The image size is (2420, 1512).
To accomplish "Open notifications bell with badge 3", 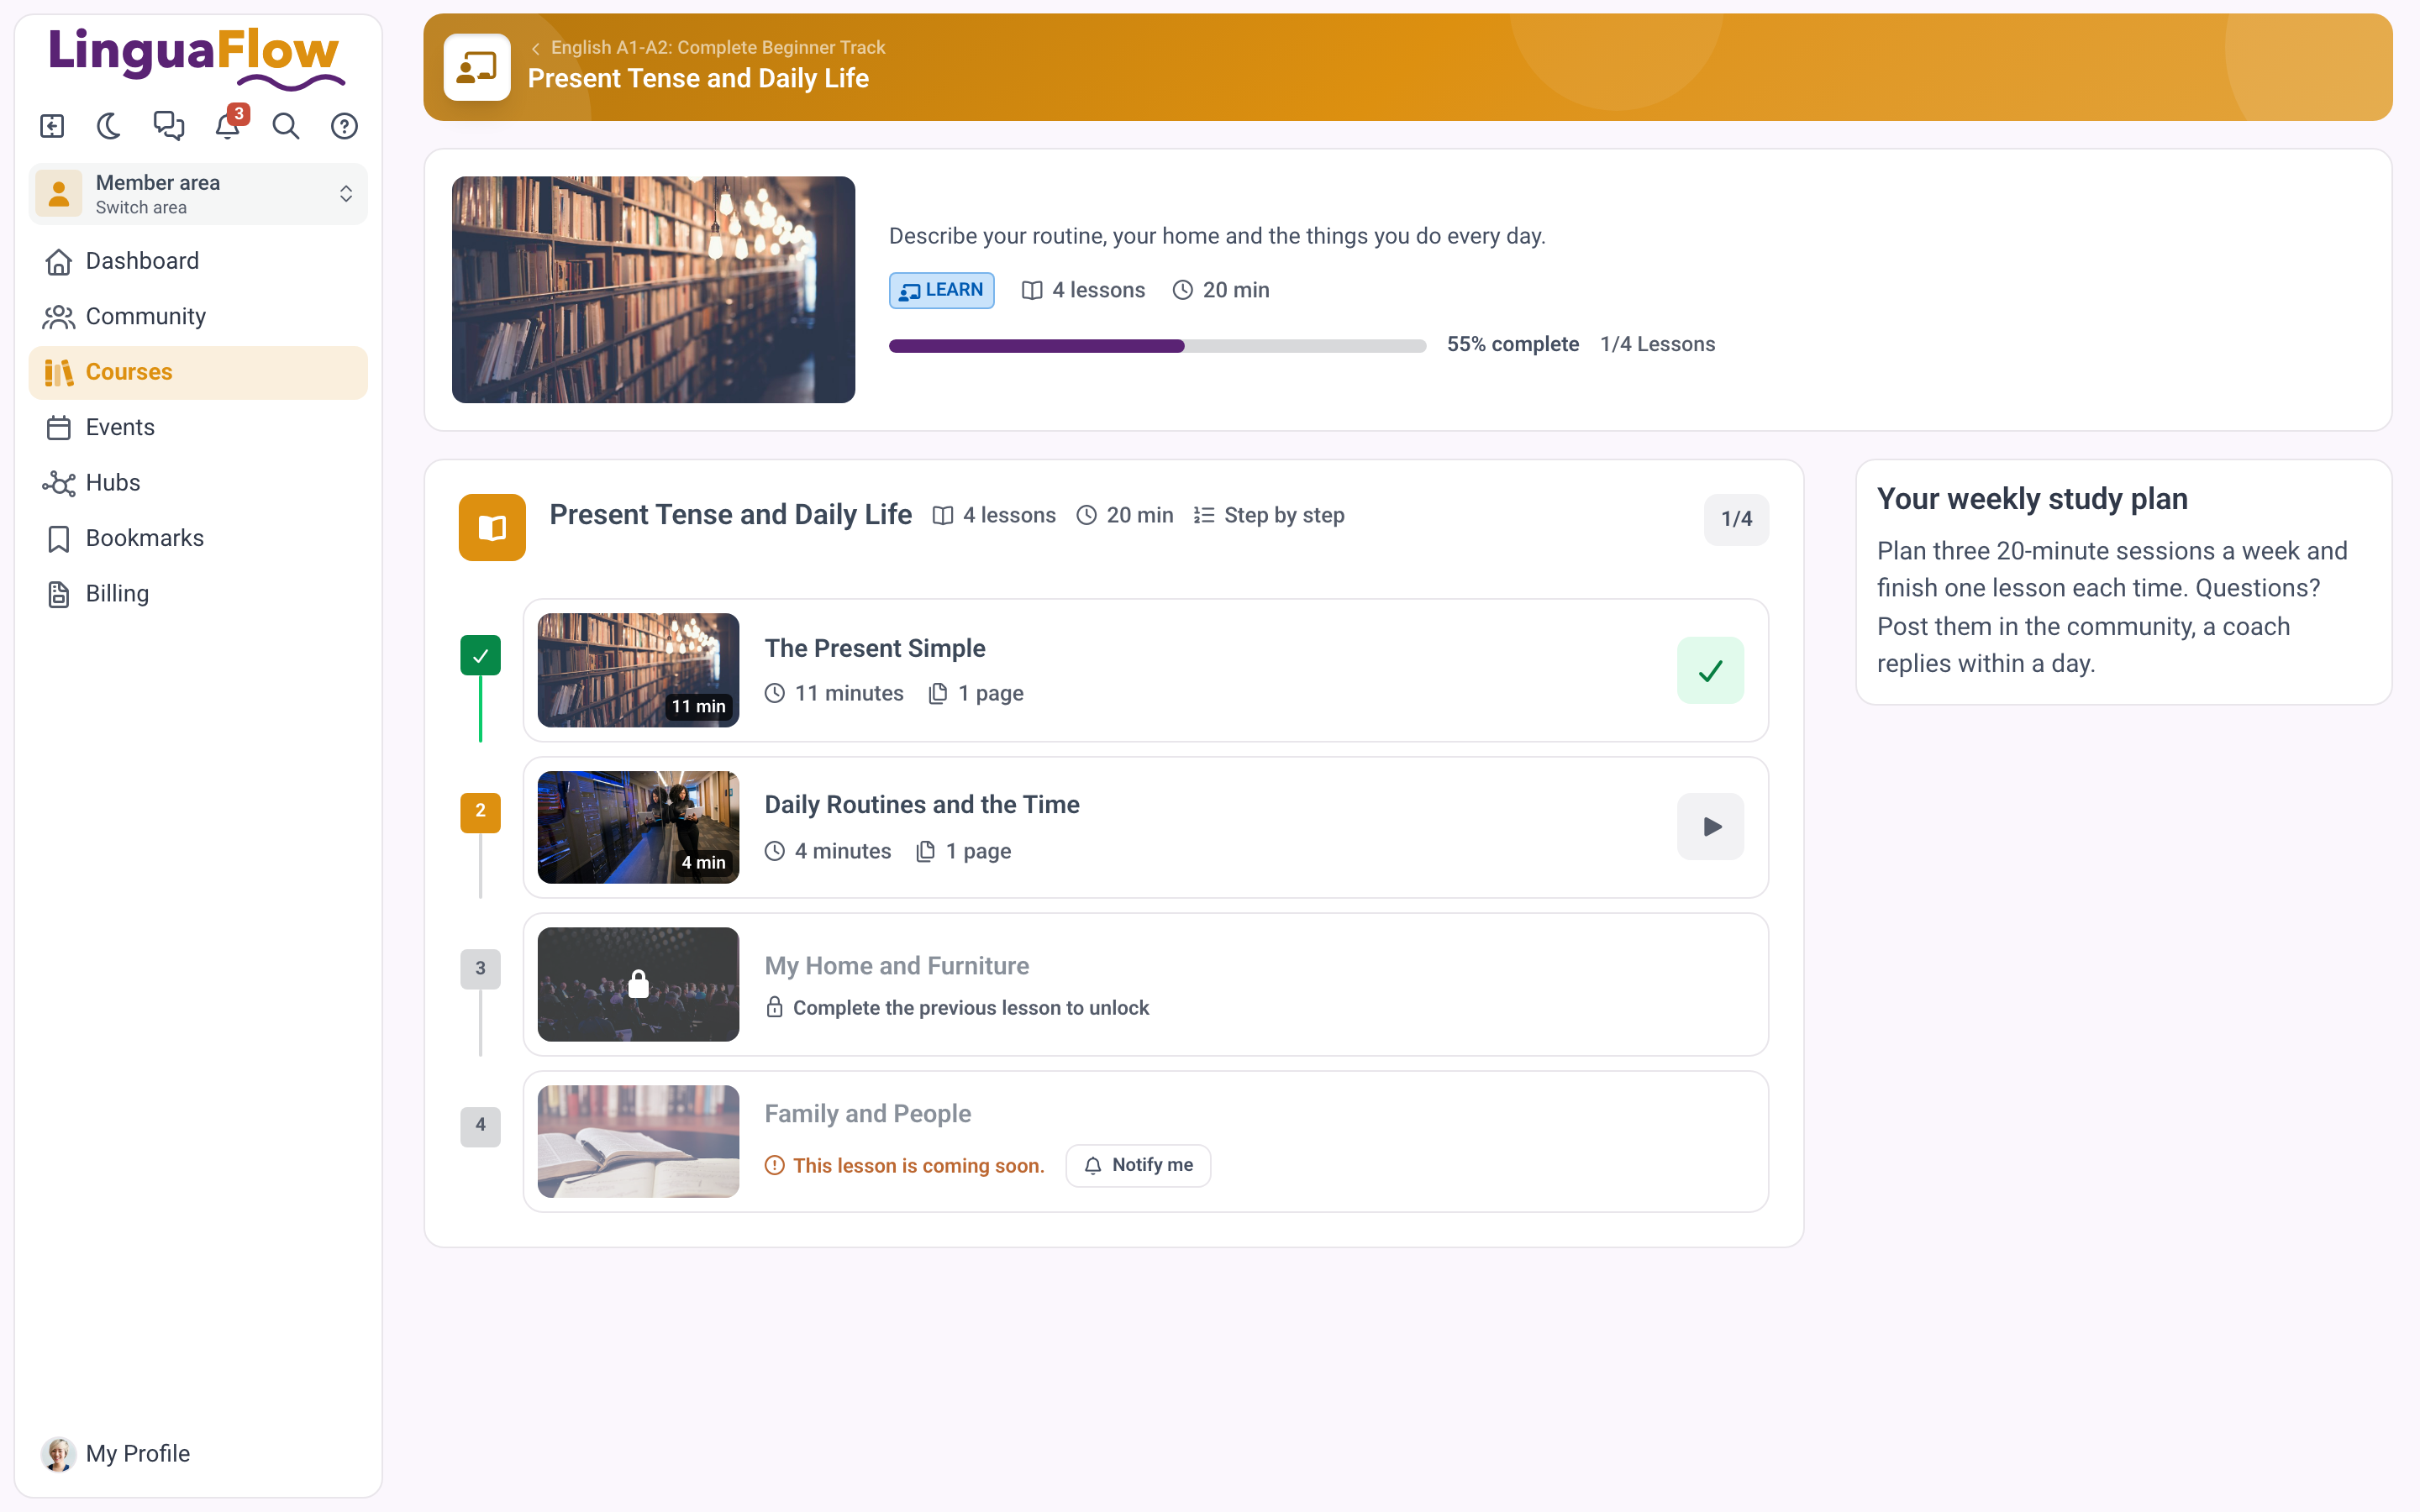I will click(229, 124).
